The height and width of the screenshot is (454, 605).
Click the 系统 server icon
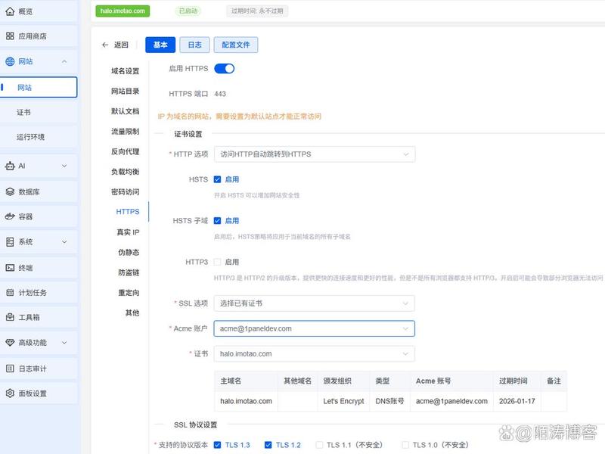[10, 242]
